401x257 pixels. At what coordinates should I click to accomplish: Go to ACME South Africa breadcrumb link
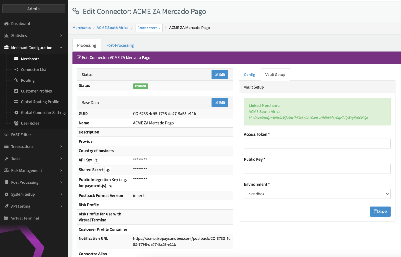point(112,28)
